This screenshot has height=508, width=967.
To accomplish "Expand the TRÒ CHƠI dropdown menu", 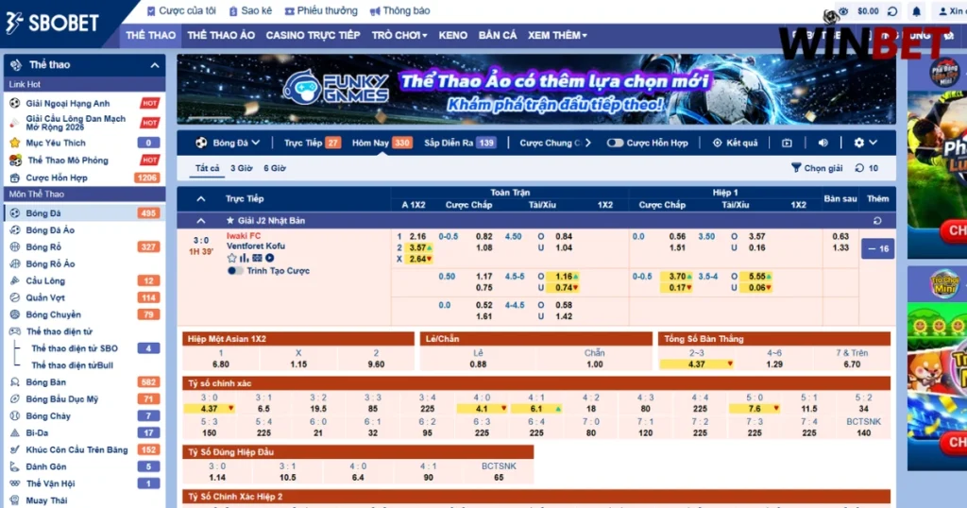I will pyautogui.click(x=399, y=35).
